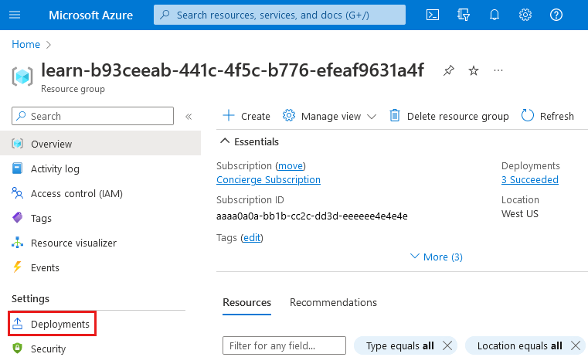Expand More (3) essentials
The width and height of the screenshot is (588, 364).
(437, 257)
